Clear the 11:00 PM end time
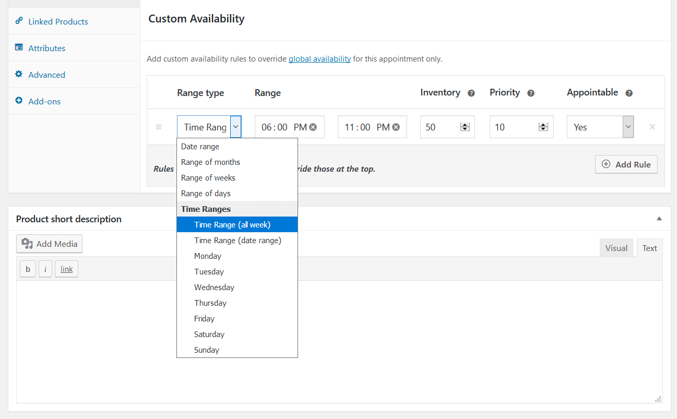Viewport: 677px width, 419px height. point(396,127)
